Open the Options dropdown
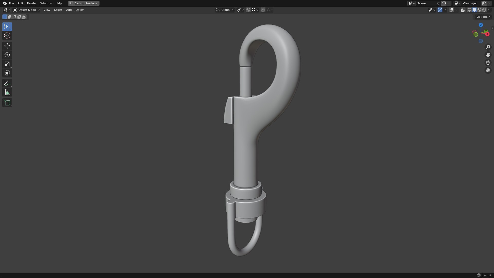This screenshot has height=278, width=494. pyautogui.click(x=484, y=17)
